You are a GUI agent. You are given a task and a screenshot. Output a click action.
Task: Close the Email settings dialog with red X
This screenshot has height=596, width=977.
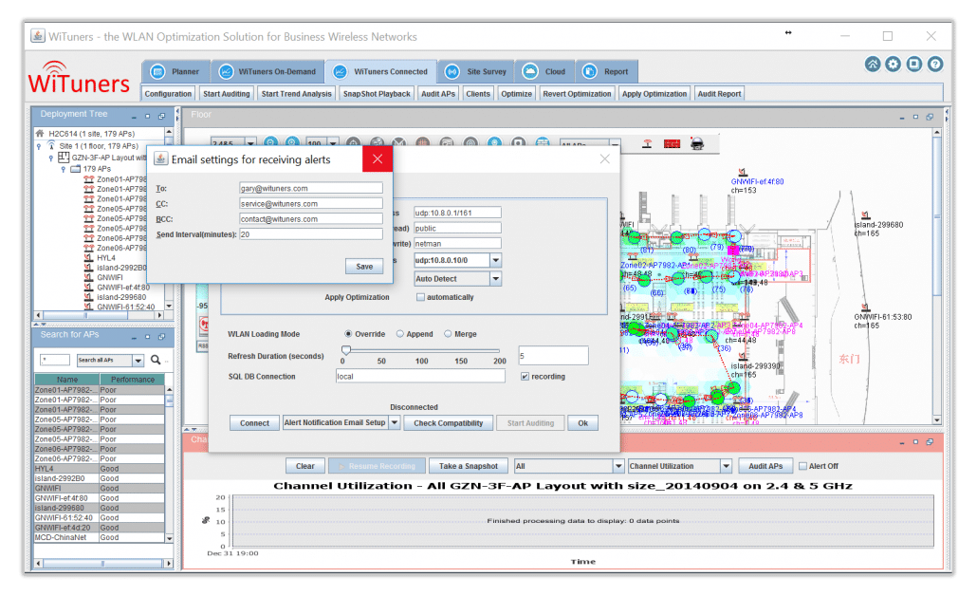click(x=378, y=159)
